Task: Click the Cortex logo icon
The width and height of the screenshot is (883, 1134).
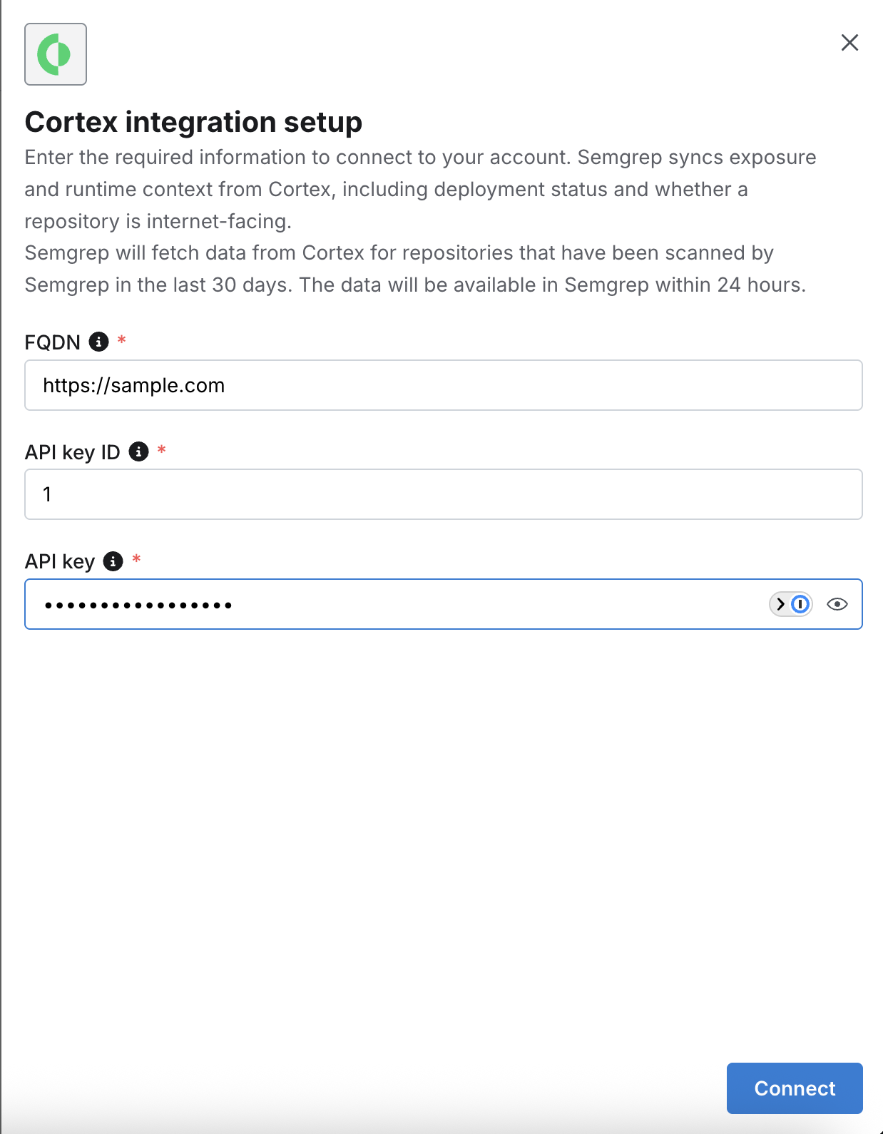Action: pyautogui.click(x=56, y=53)
